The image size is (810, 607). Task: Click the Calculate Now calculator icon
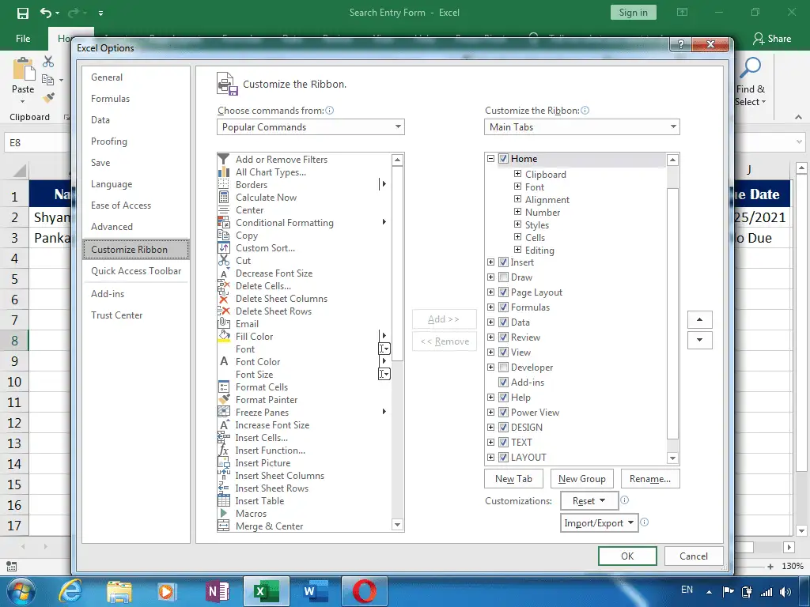click(x=223, y=197)
